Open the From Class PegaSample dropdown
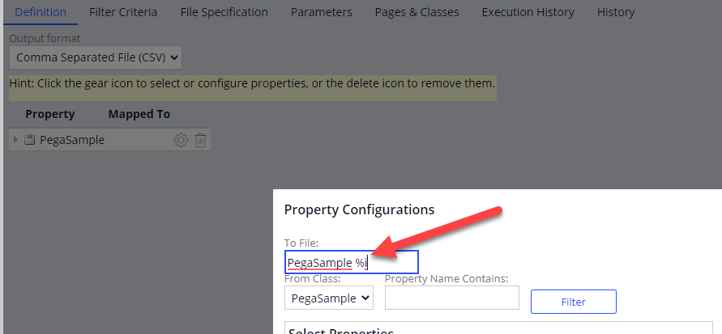Screen dimensions: 722x334 tap(329, 298)
